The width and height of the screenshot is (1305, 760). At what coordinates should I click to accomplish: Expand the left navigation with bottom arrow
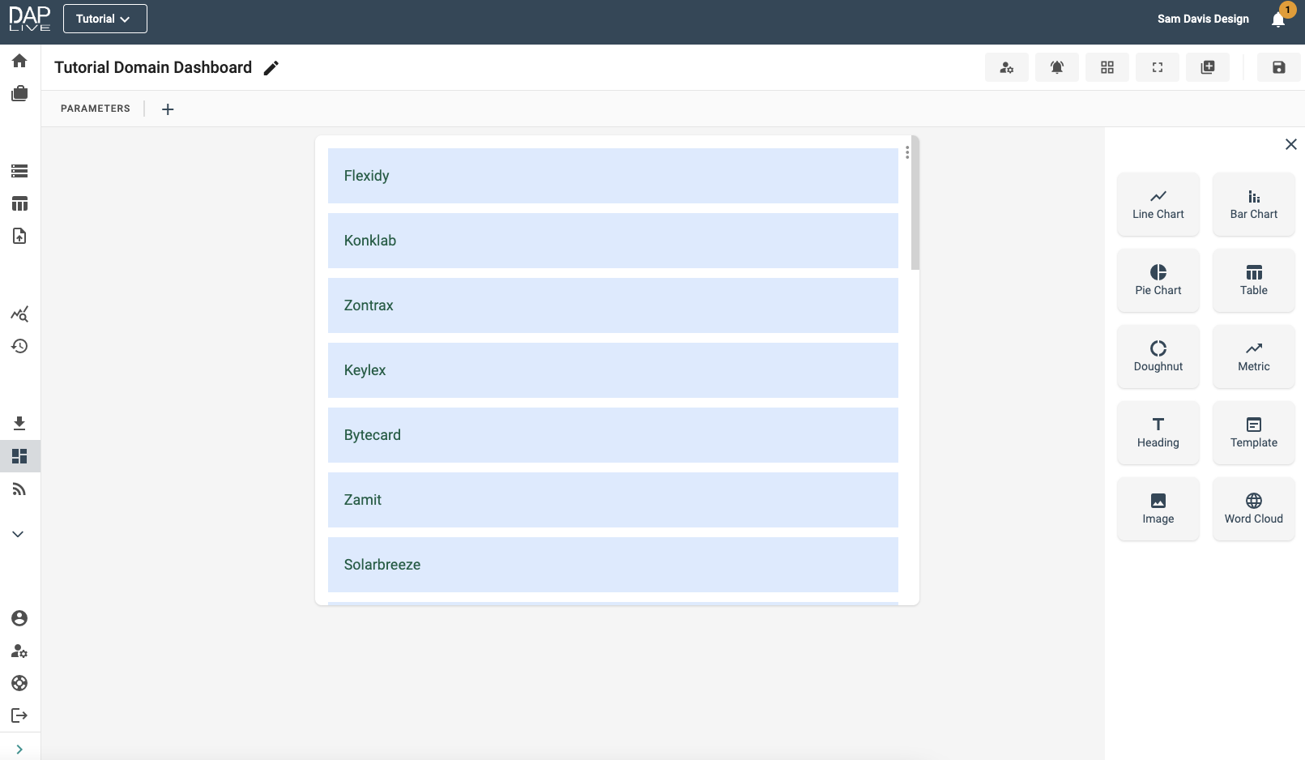click(x=19, y=749)
